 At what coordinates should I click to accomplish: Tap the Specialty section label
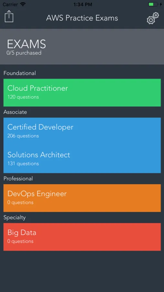click(x=15, y=217)
